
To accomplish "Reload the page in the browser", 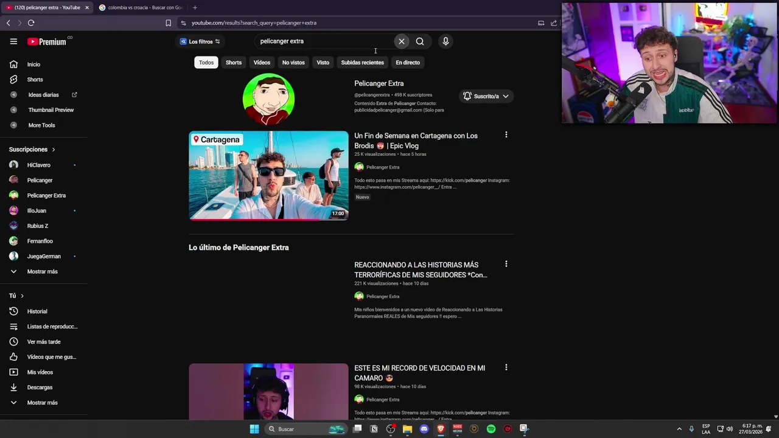I will coord(31,23).
